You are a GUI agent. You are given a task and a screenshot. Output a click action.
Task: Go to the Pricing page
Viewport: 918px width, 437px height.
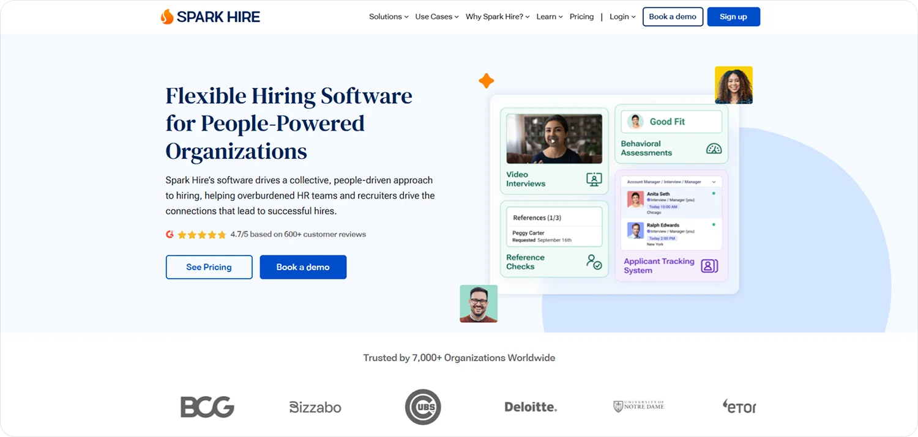[x=581, y=17]
